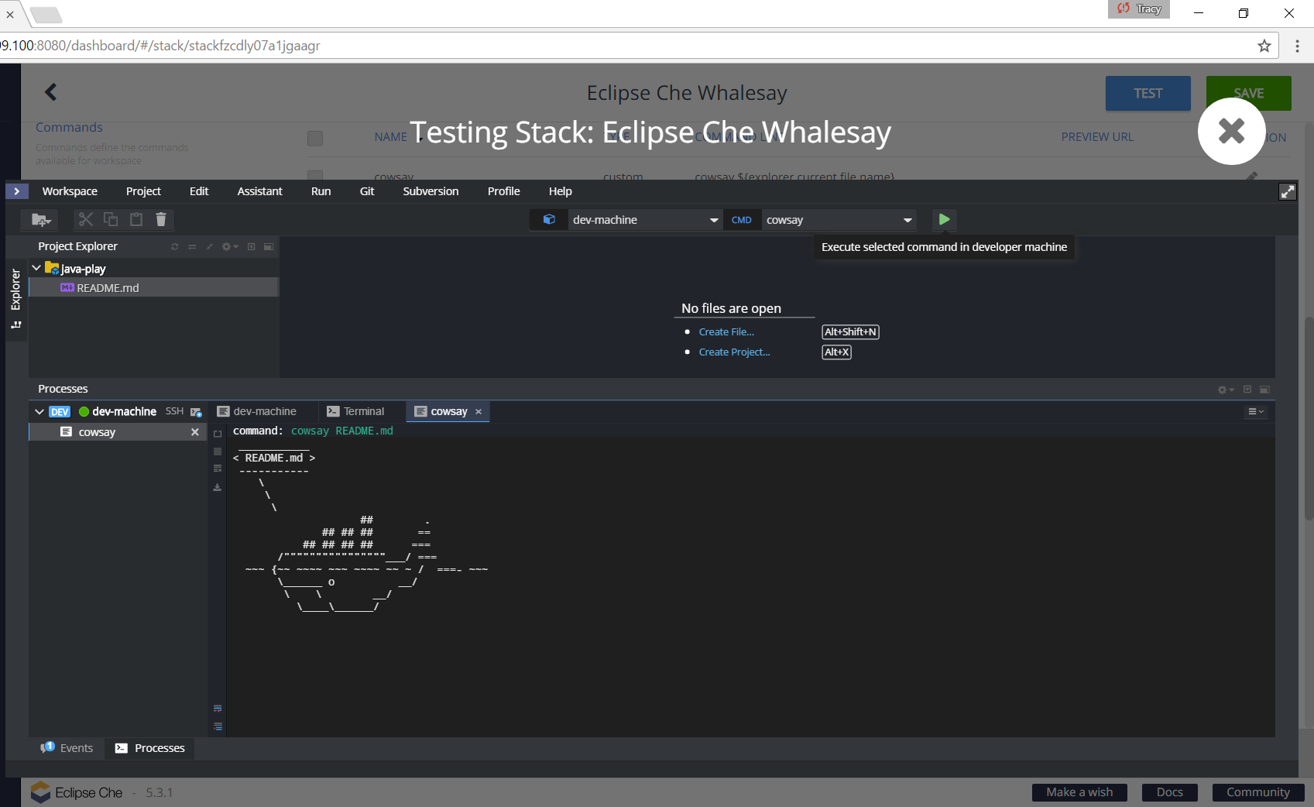
Task: Toggle wrap text icon in console
Action: (x=218, y=709)
